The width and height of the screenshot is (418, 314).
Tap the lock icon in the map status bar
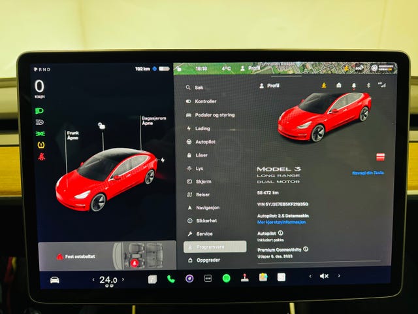179,69
